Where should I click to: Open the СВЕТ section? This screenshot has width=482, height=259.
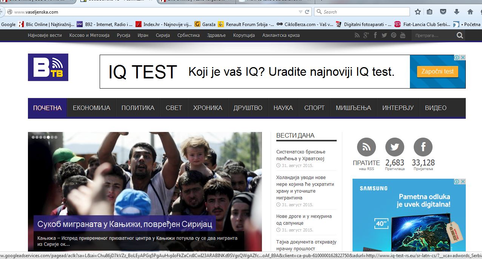(x=174, y=108)
